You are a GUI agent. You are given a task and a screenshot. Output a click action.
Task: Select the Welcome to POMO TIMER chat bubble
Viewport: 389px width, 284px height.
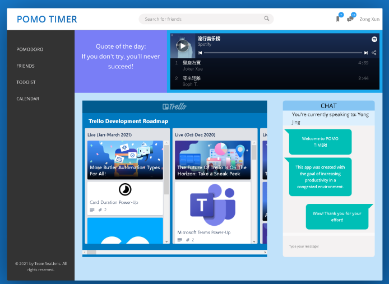(x=320, y=142)
